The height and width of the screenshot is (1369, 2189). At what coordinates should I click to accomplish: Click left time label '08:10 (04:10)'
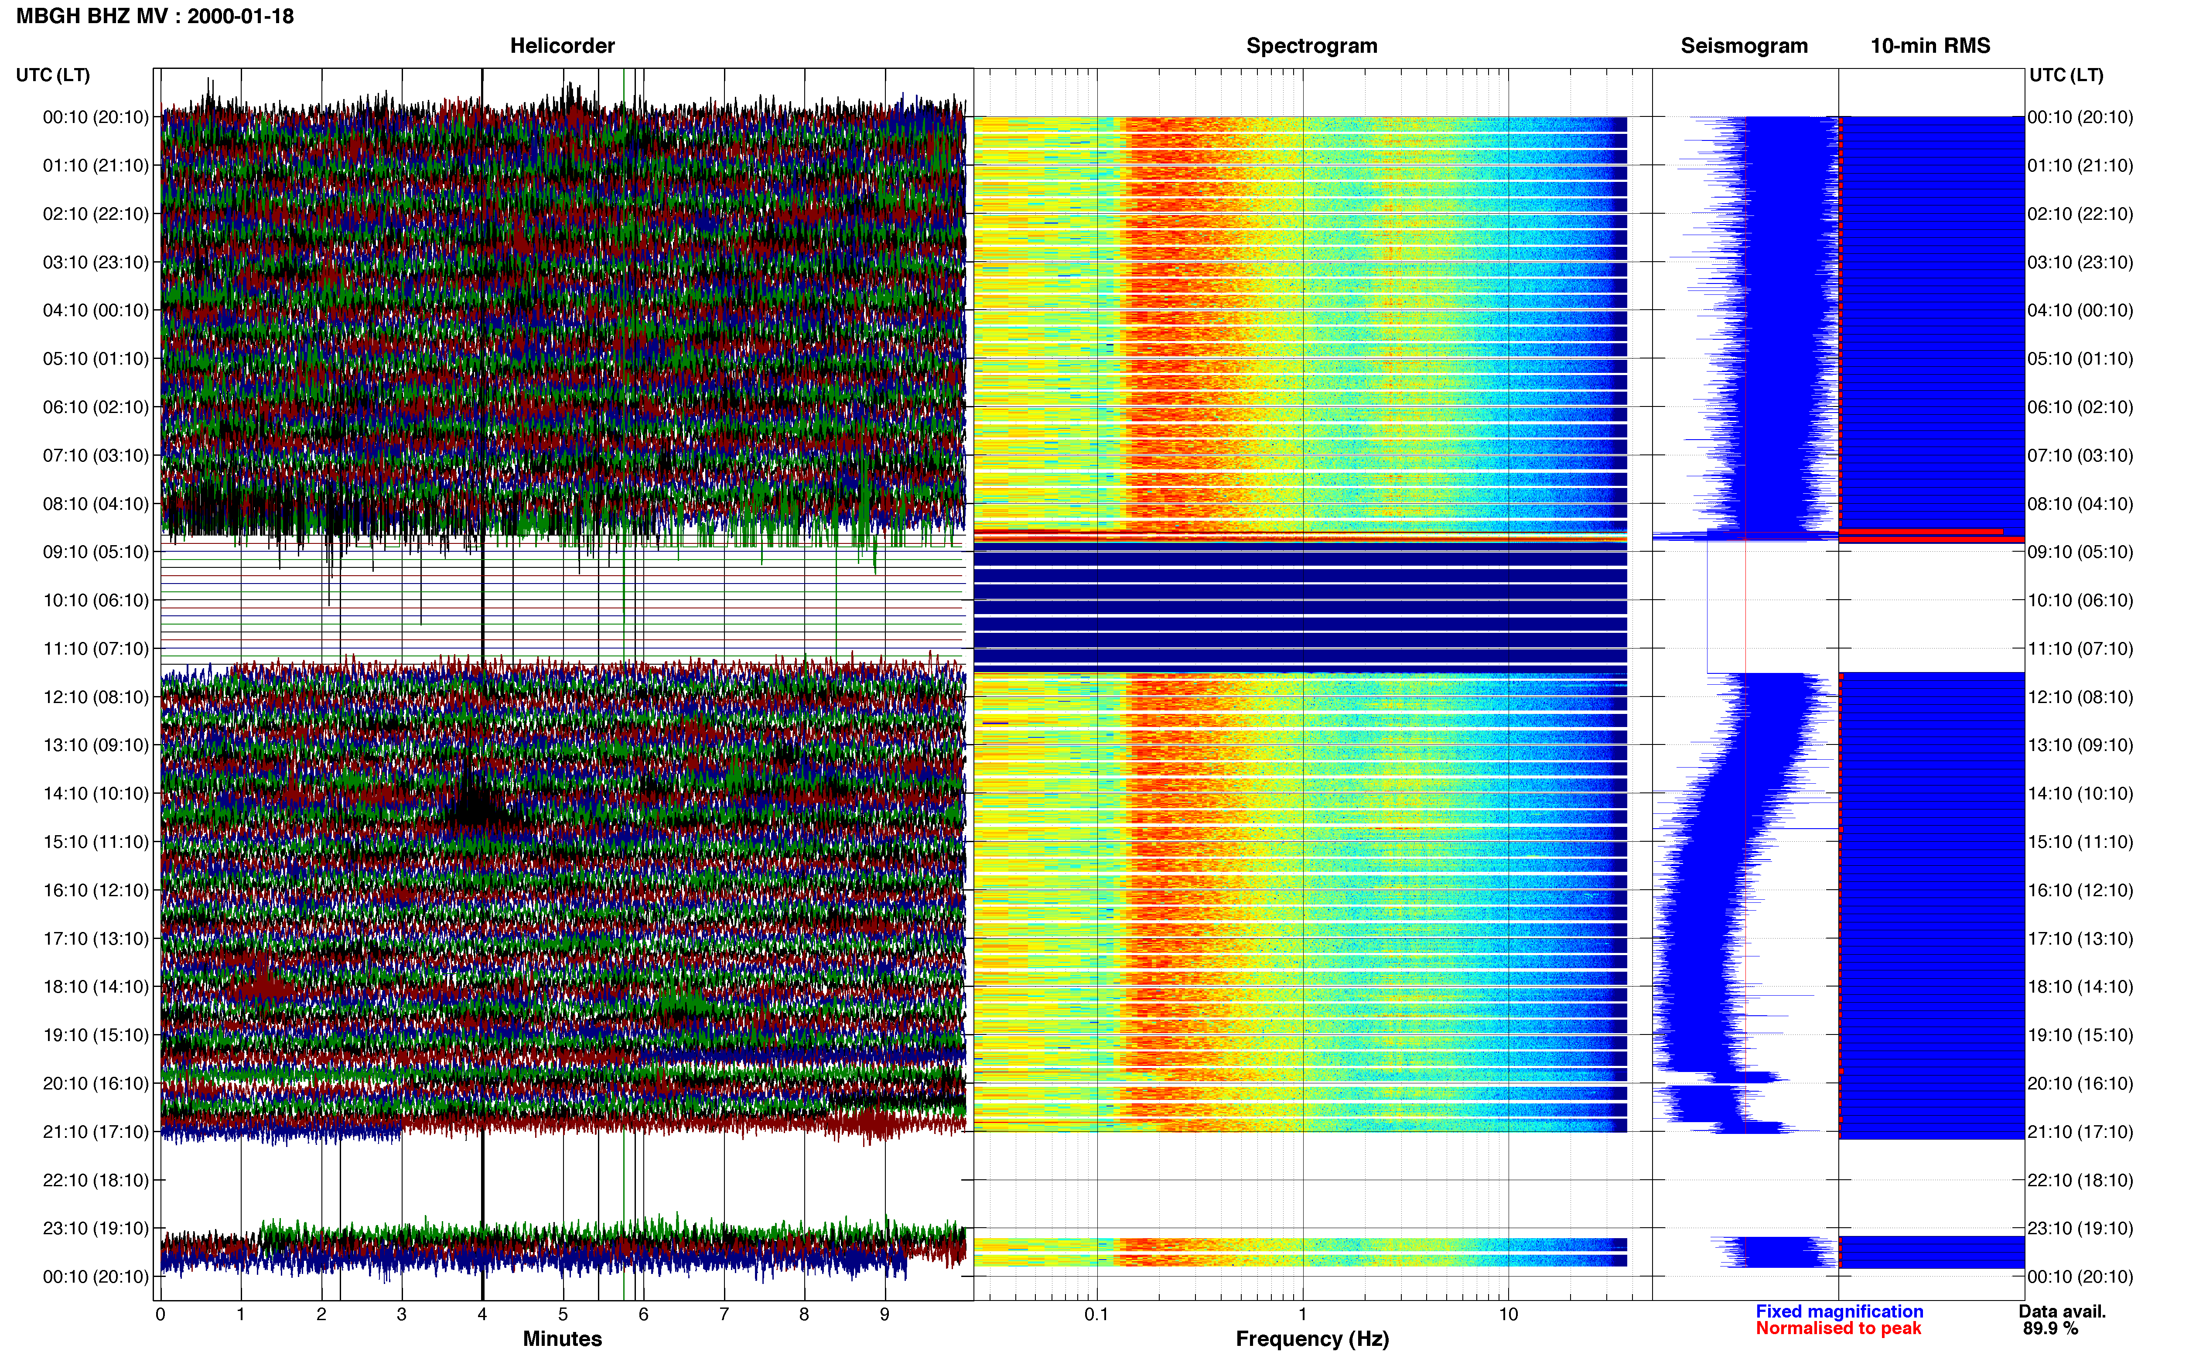pyautogui.click(x=96, y=503)
